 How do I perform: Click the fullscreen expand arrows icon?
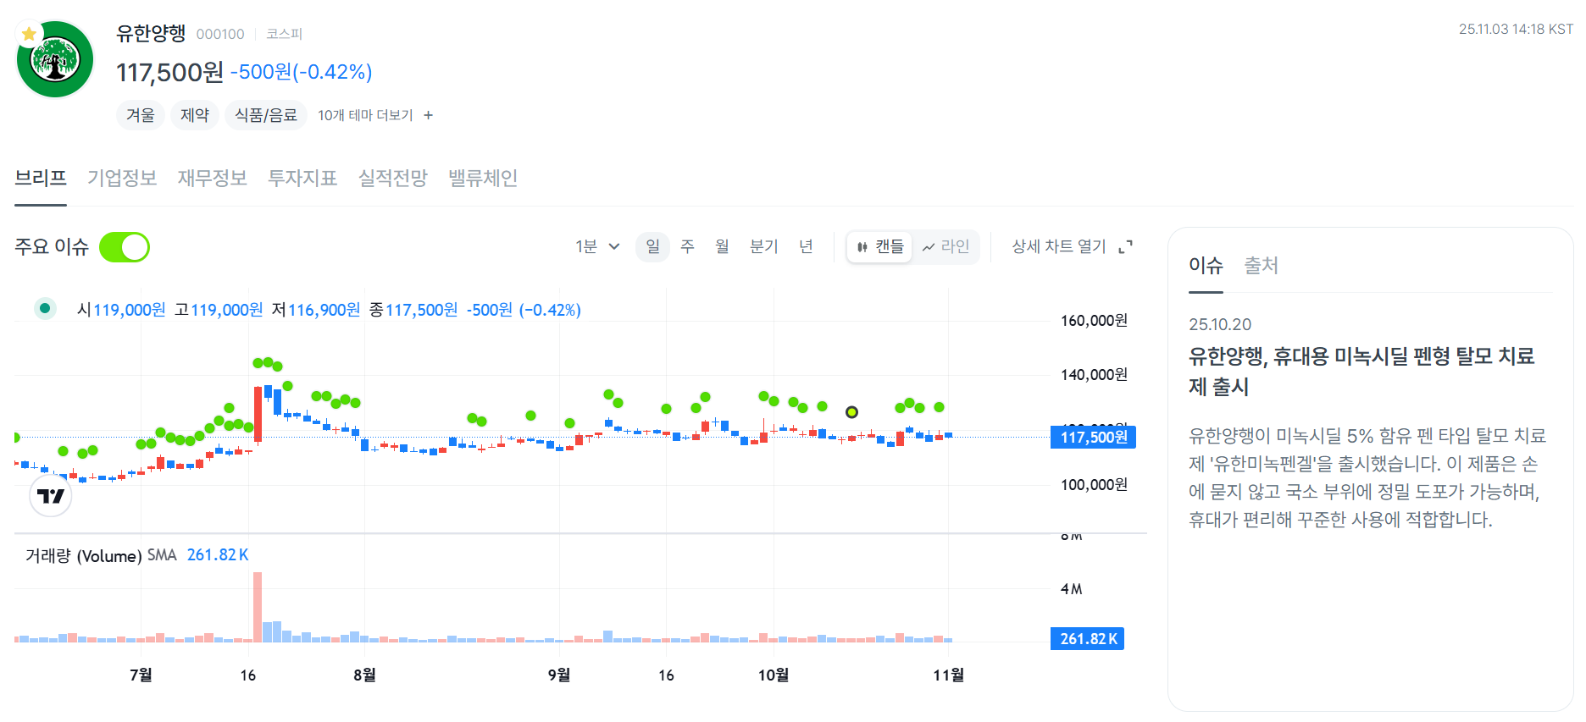[1125, 247]
